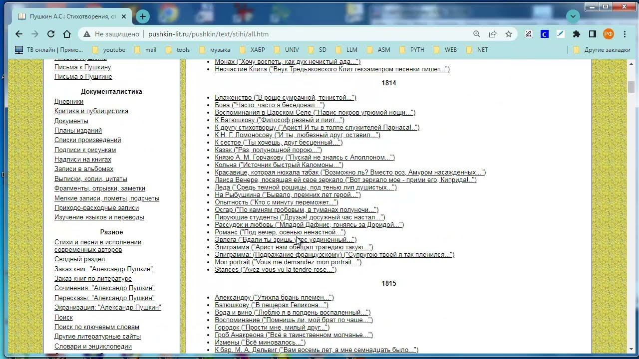Open the UNIV bookmarks folder
Image resolution: width=639 pixels, height=359 pixels.
287,50
